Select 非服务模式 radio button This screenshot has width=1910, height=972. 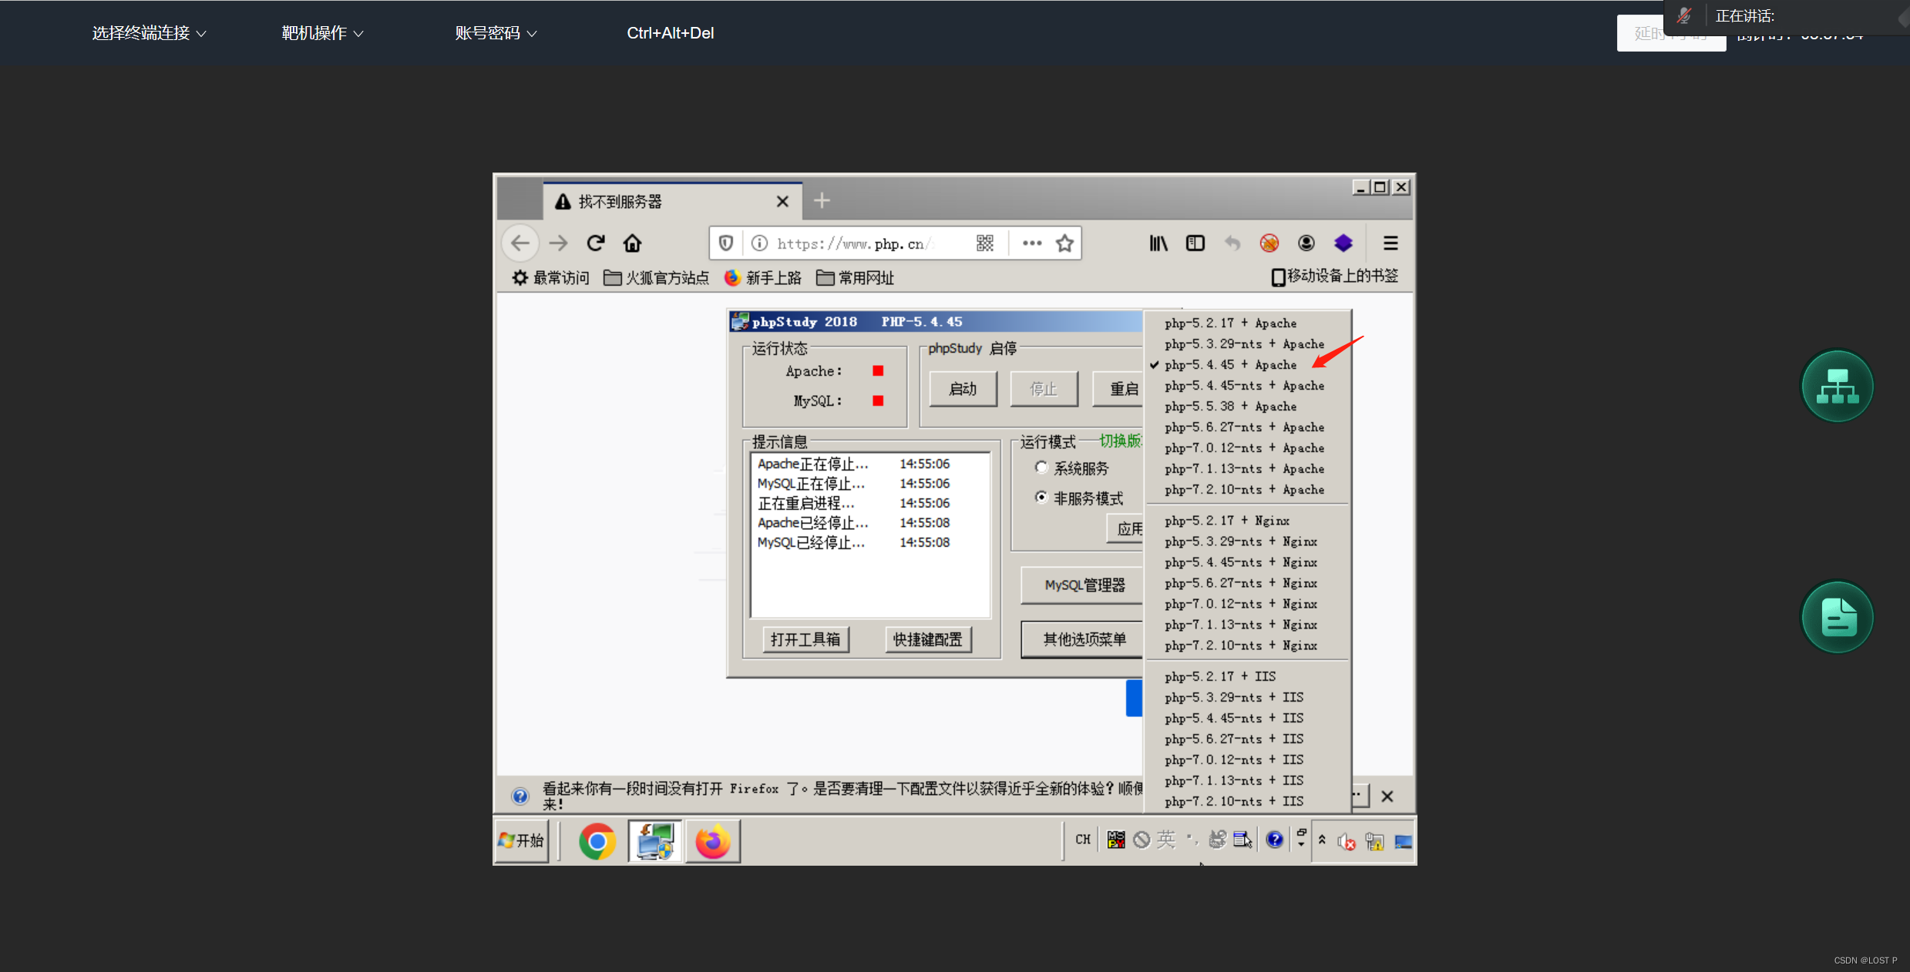point(1041,498)
